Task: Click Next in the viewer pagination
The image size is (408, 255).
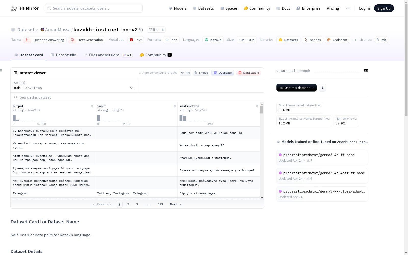Action: click(176, 204)
